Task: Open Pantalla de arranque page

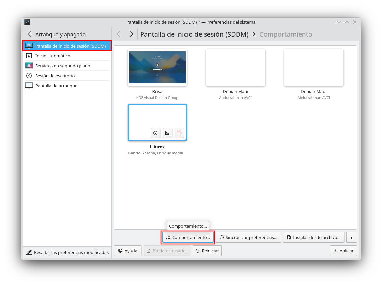Action: click(56, 86)
